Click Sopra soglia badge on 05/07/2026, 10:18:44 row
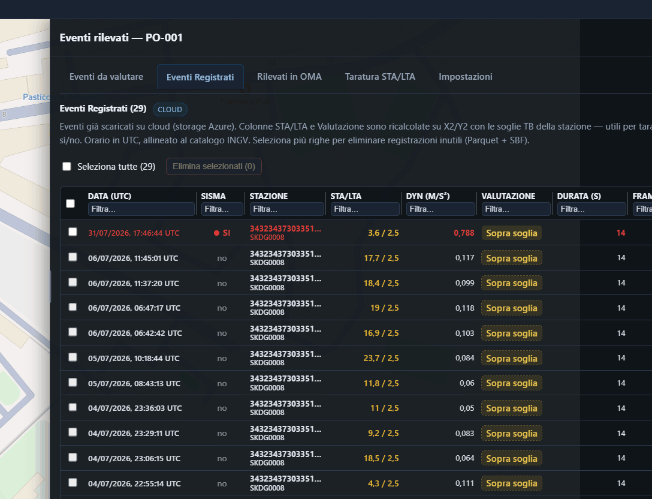This screenshot has height=499, width=652. coord(511,358)
